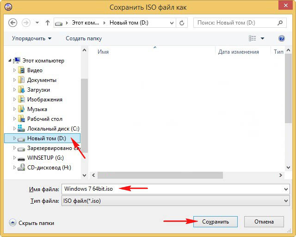Image resolution: width=296 pixels, height=237 pixels.
Task: Click 'Отмена' button
Action: click(264, 222)
